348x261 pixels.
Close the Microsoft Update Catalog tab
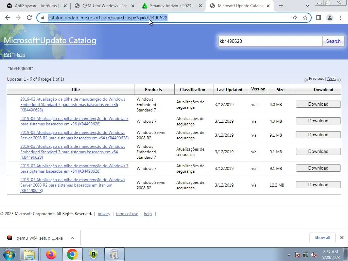click(268, 6)
